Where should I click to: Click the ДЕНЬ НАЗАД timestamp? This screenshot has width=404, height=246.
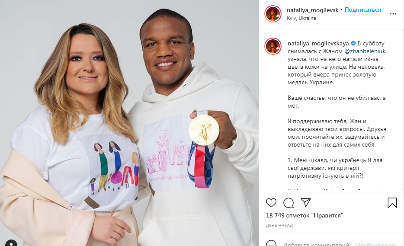(x=279, y=225)
